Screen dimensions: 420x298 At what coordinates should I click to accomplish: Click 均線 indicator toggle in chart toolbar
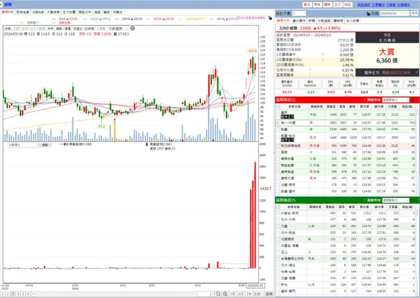pyautogui.click(x=7, y=28)
